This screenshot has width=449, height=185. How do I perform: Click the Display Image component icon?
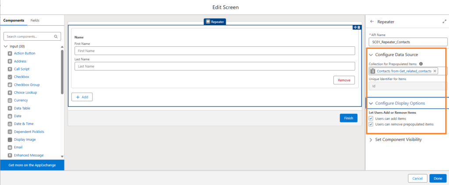point(10,140)
